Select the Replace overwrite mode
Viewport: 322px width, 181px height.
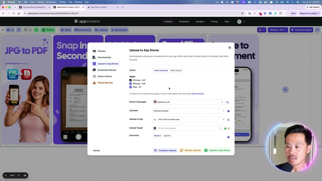click(158, 136)
